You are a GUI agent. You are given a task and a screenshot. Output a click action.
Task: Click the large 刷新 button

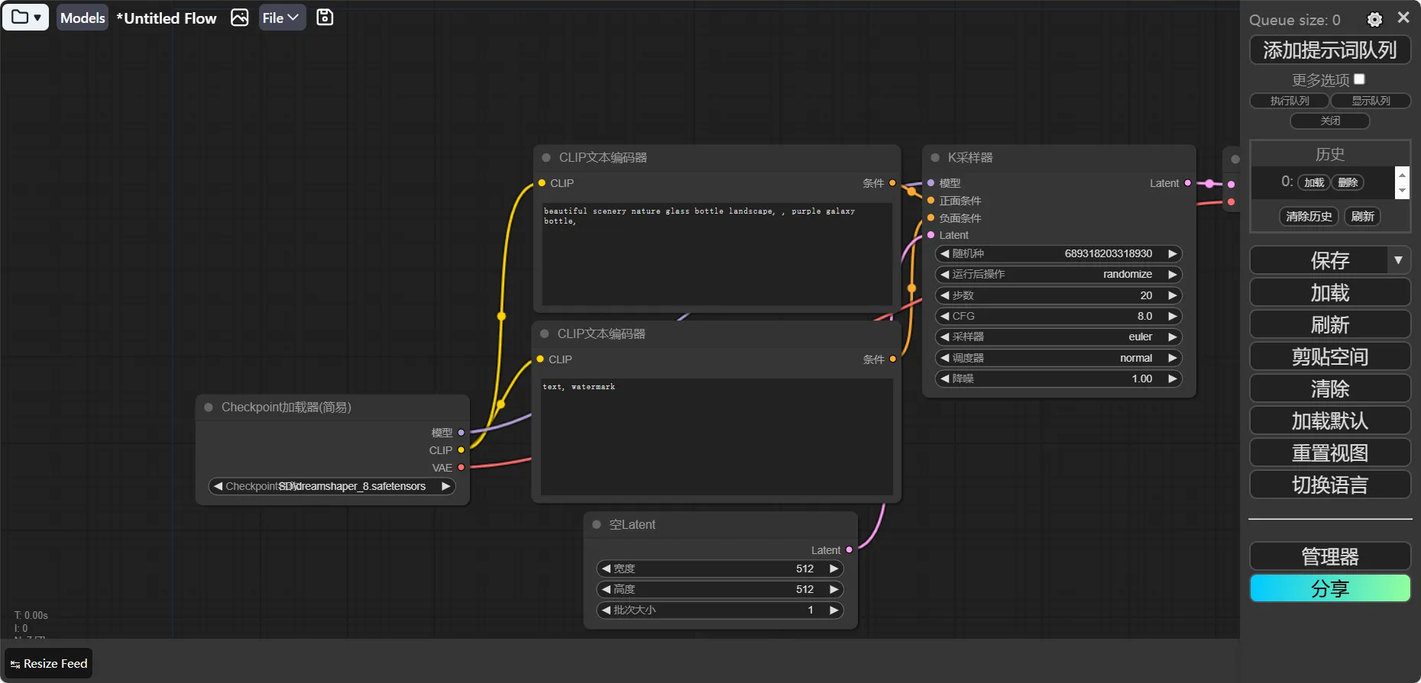point(1330,324)
